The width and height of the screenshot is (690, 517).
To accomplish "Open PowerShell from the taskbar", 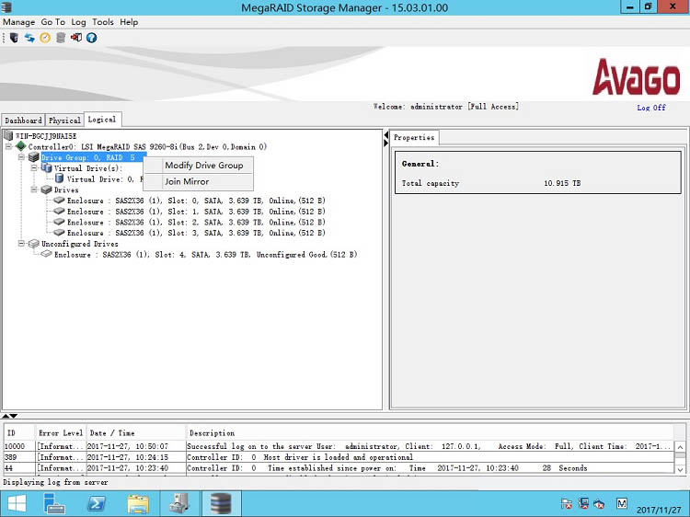I will tap(96, 503).
